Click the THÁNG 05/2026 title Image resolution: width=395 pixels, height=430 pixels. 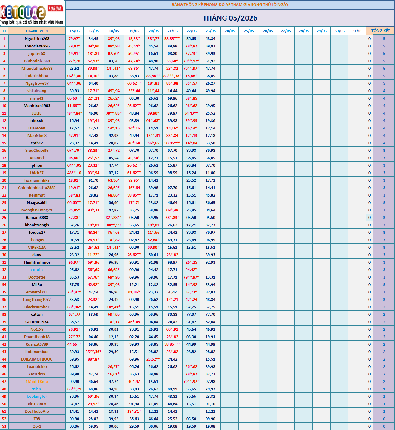click(230, 18)
